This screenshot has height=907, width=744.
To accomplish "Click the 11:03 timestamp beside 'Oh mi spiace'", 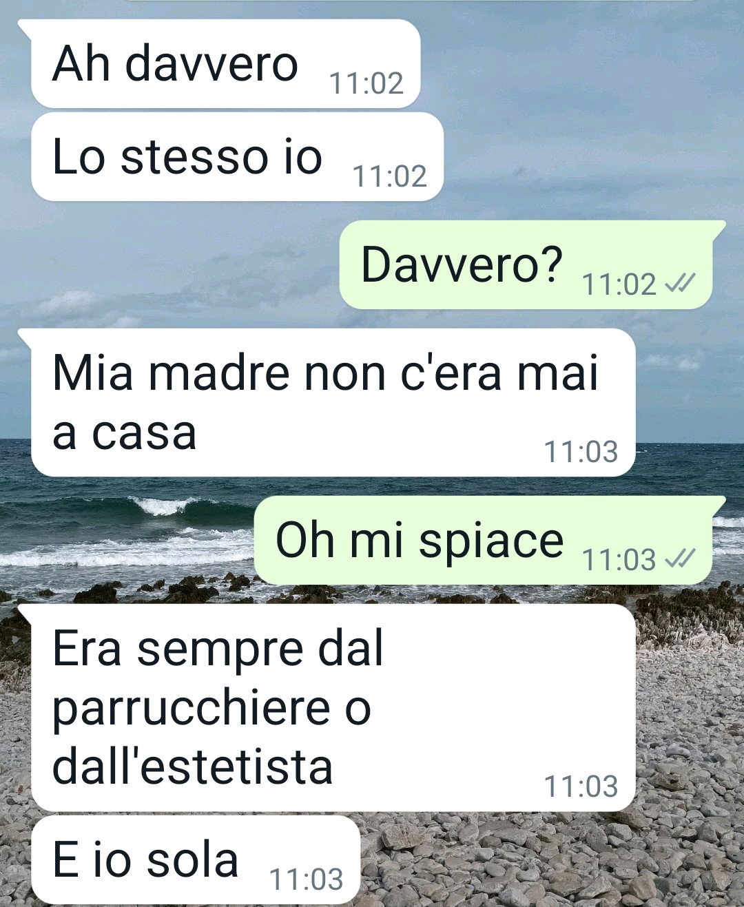I will [619, 559].
